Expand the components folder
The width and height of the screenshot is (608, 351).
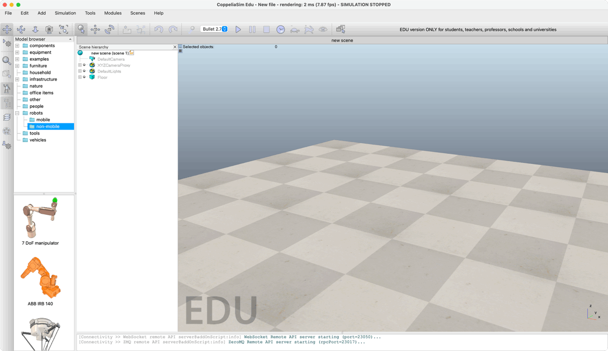(x=17, y=46)
